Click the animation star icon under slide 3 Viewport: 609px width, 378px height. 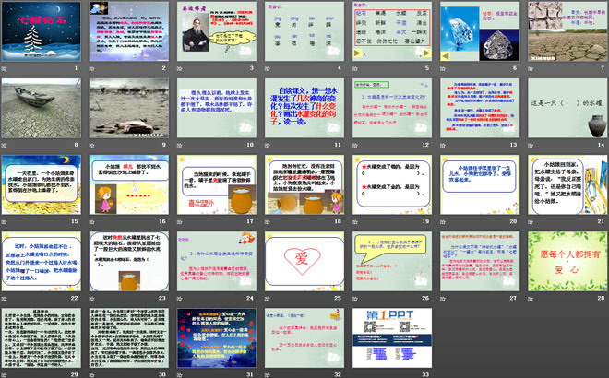pos(180,68)
